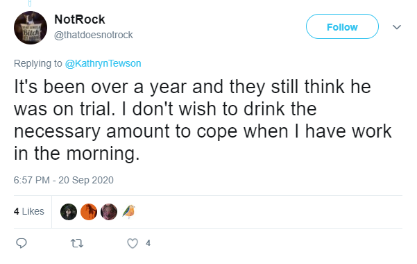Image resolution: width=417 pixels, height=264 pixels.
Task: Open the colorful bird liker avatar
Action: coord(129,212)
